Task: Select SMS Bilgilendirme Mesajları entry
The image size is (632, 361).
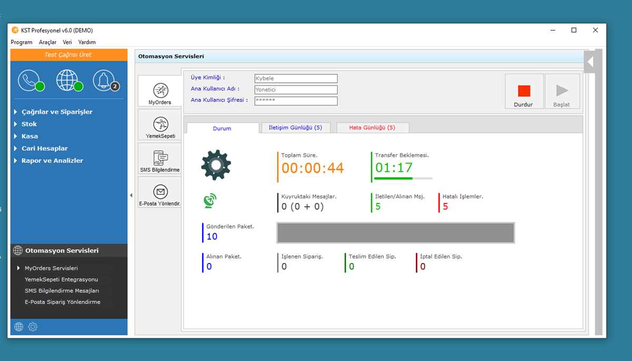Action: coord(62,290)
